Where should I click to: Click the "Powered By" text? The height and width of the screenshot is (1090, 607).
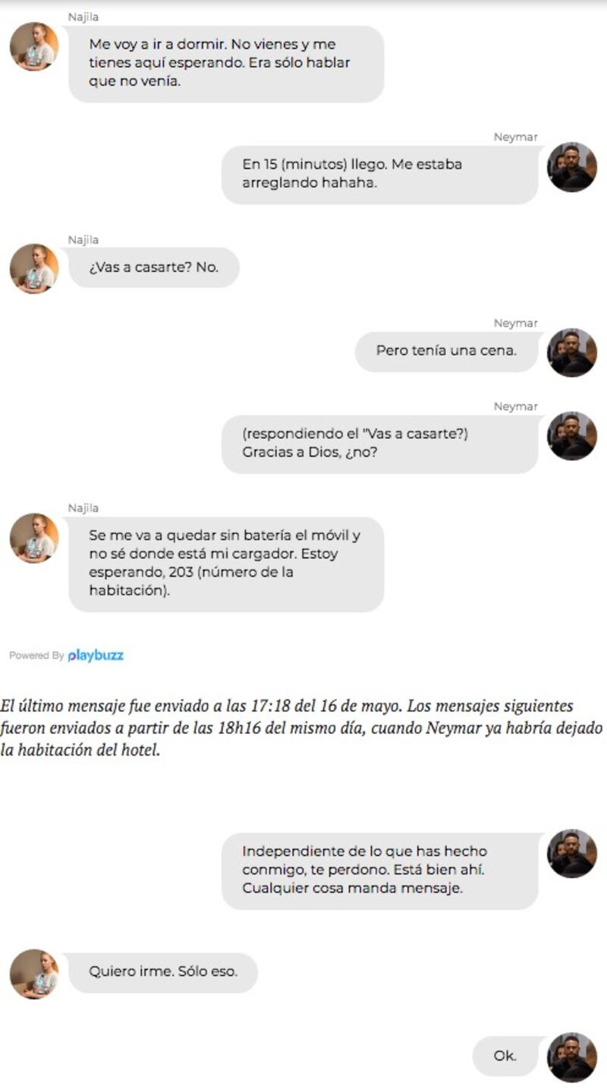pyautogui.click(x=36, y=656)
